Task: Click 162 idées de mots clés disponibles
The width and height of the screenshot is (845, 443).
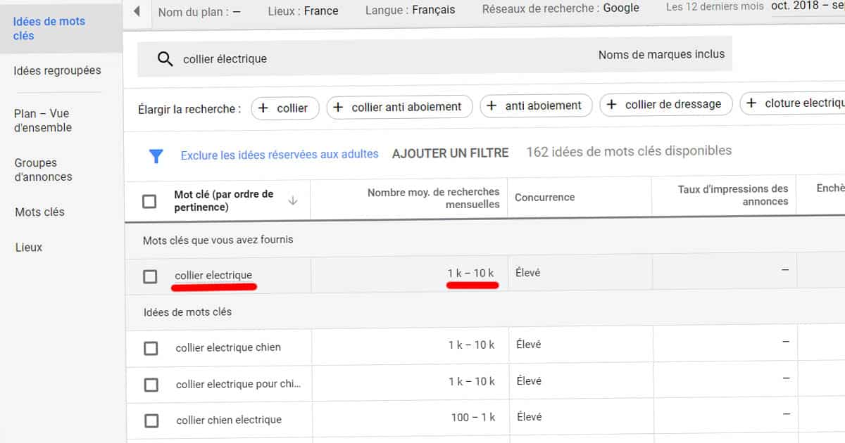Action: coord(629,150)
